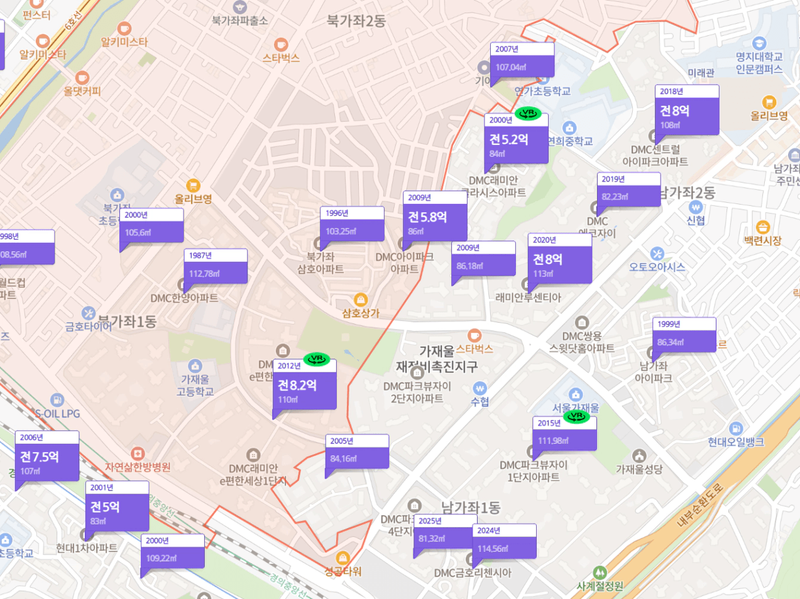Open the 가재울성당 church icon
Screen dimensions: 800x599
pos(639,456)
